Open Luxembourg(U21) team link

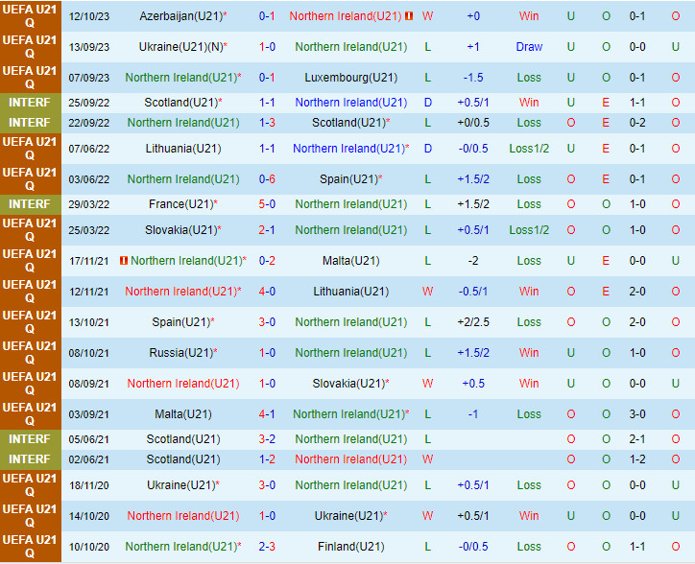(351, 78)
